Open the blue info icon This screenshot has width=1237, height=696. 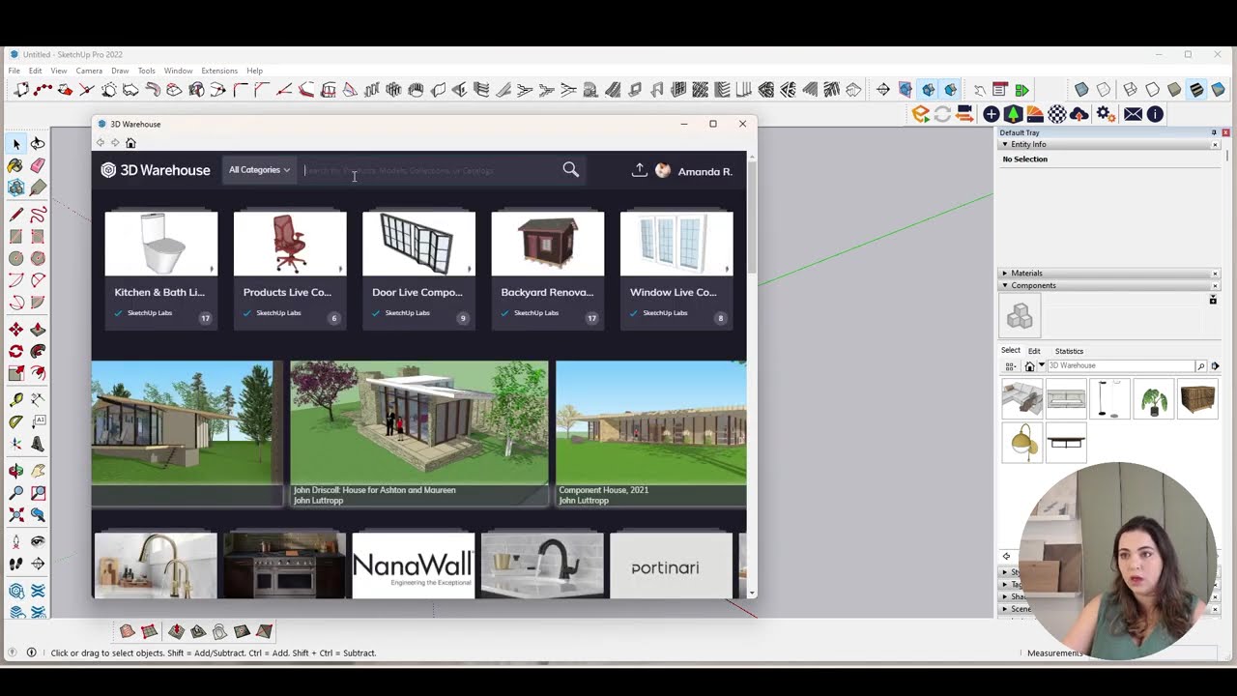pyautogui.click(x=1155, y=114)
